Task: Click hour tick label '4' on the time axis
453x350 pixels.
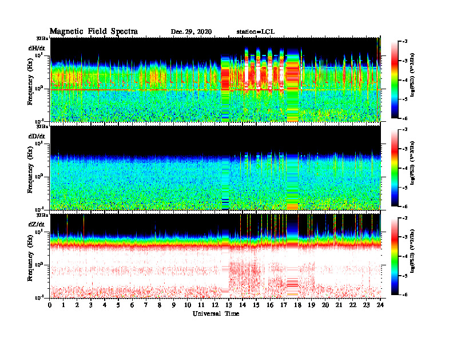Action: [x=105, y=305]
